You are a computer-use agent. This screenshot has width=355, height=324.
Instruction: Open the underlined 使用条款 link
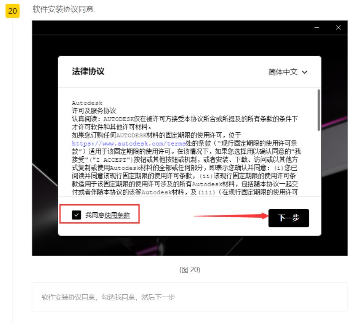pyautogui.click(x=117, y=215)
